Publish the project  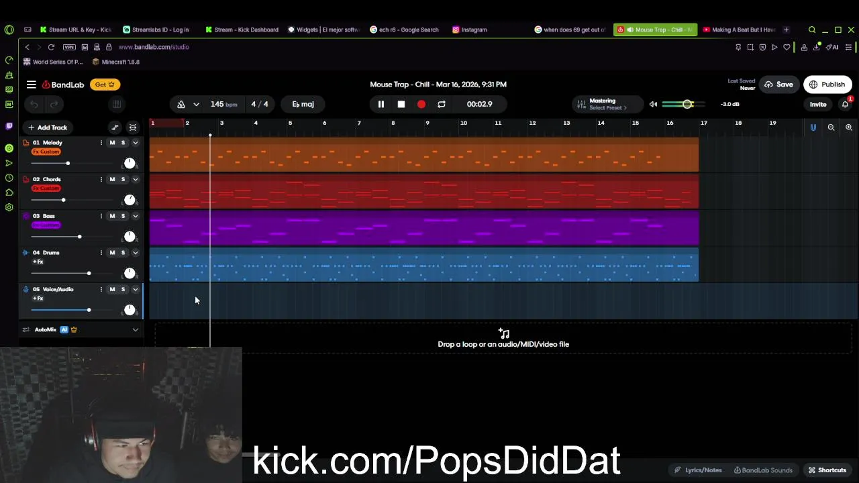827,85
